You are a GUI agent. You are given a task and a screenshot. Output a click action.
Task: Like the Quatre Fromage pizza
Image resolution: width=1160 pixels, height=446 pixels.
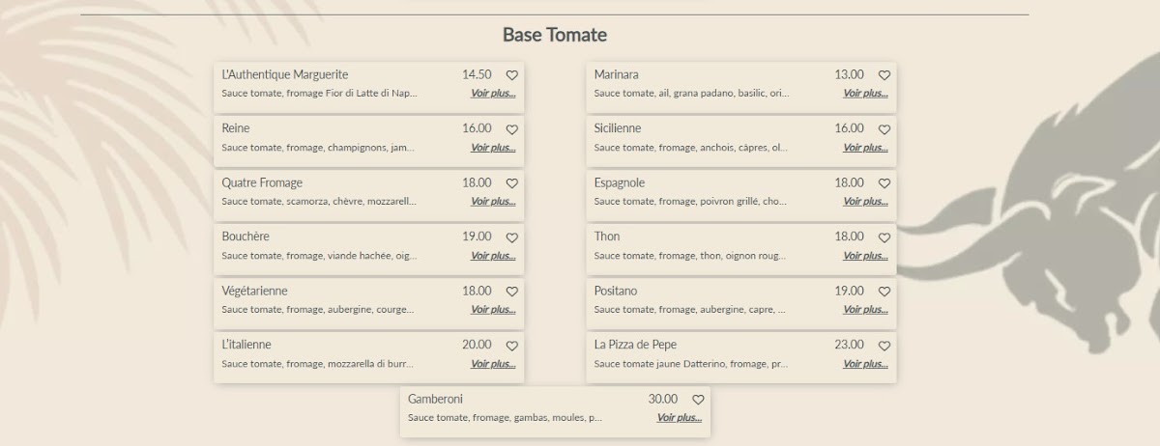coord(512,183)
